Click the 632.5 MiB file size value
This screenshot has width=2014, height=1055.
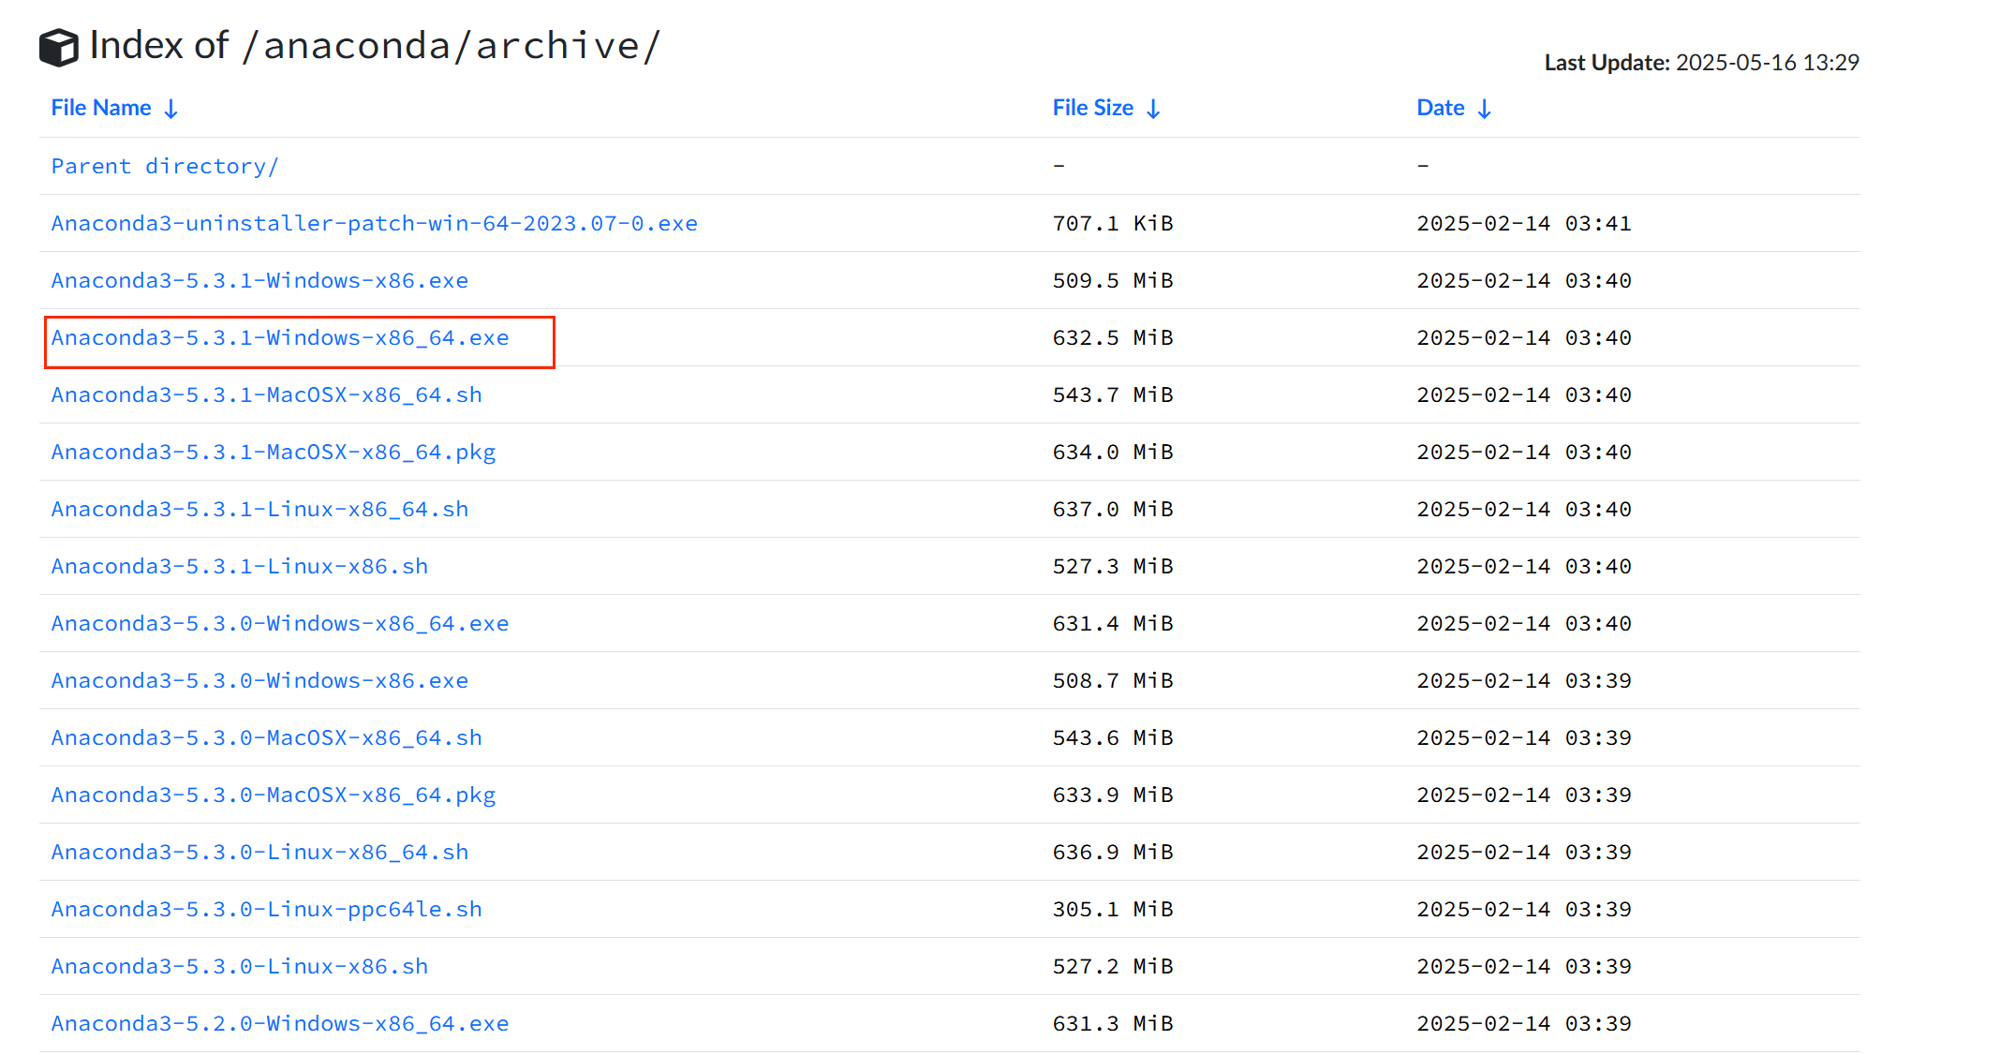[1113, 337]
